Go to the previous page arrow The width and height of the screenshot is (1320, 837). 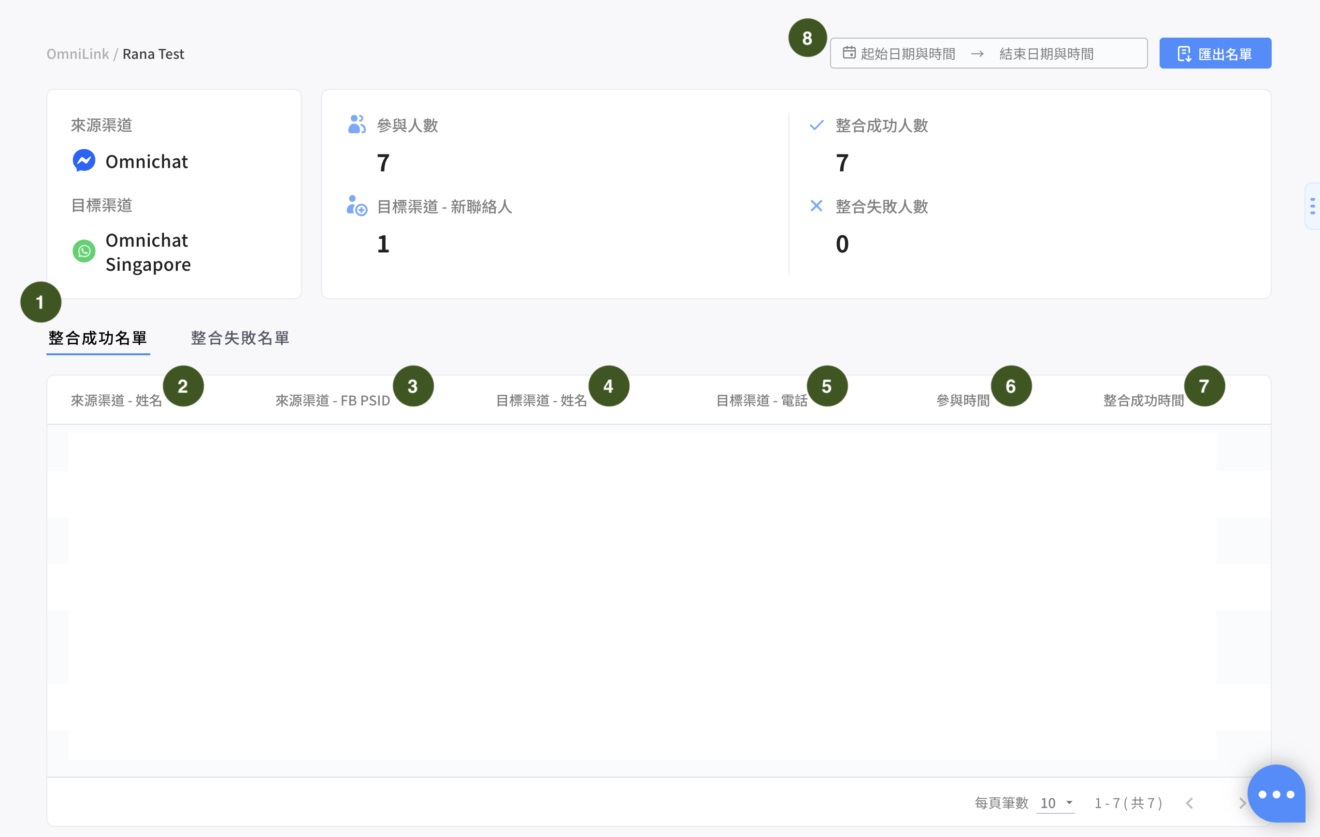(x=1190, y=803)
